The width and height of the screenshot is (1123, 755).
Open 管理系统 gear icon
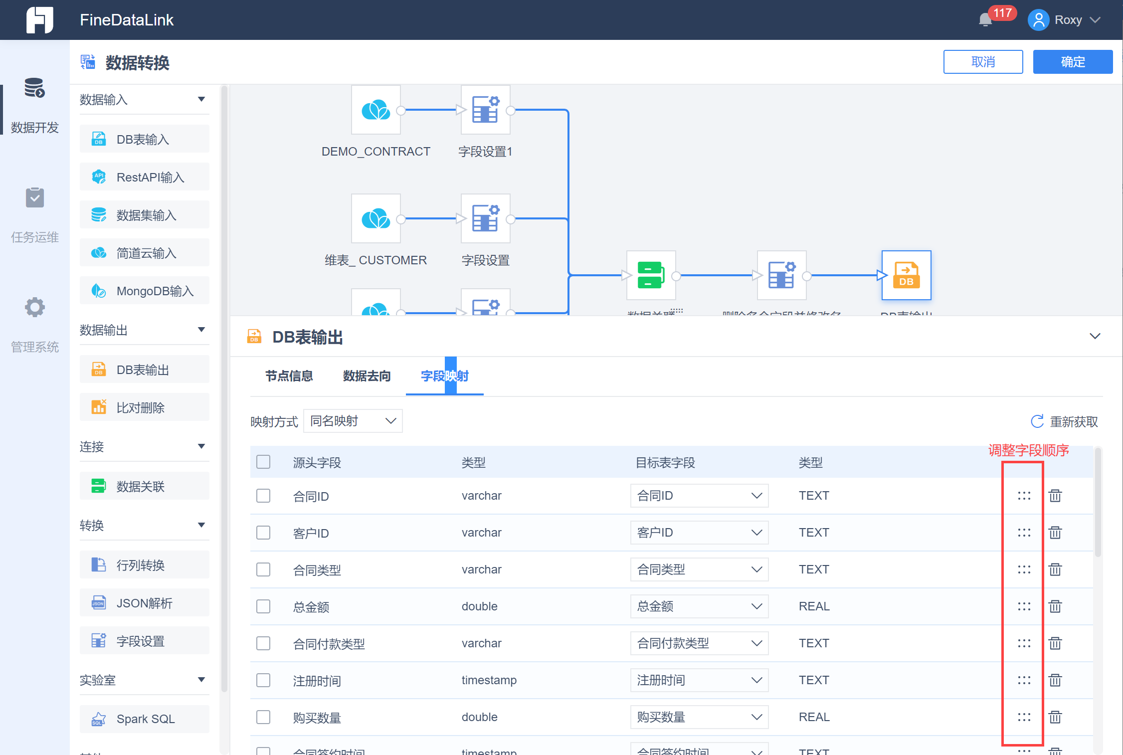click(x=34, y=307)
